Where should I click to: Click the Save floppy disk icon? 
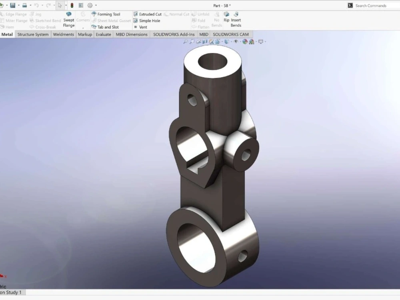click(12, 5)
